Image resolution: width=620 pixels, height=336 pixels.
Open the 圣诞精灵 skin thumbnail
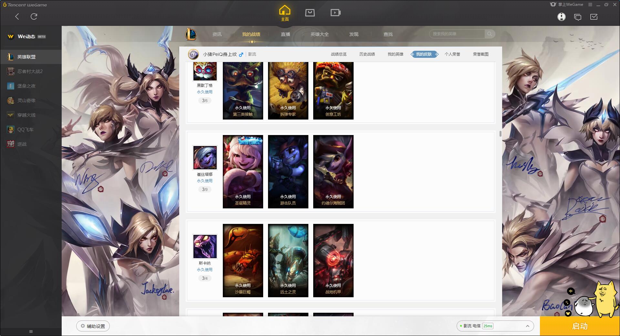(243, 172)
